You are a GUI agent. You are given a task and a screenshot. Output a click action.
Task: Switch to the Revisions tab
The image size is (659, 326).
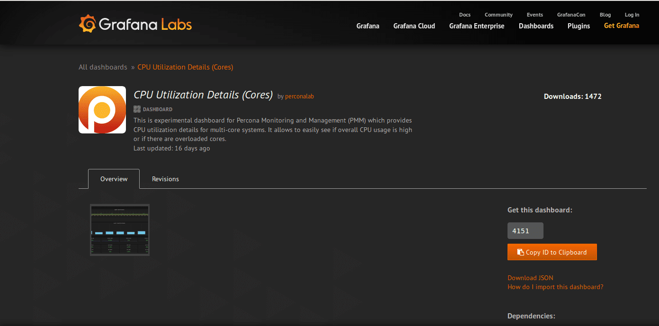pos(165,179)
